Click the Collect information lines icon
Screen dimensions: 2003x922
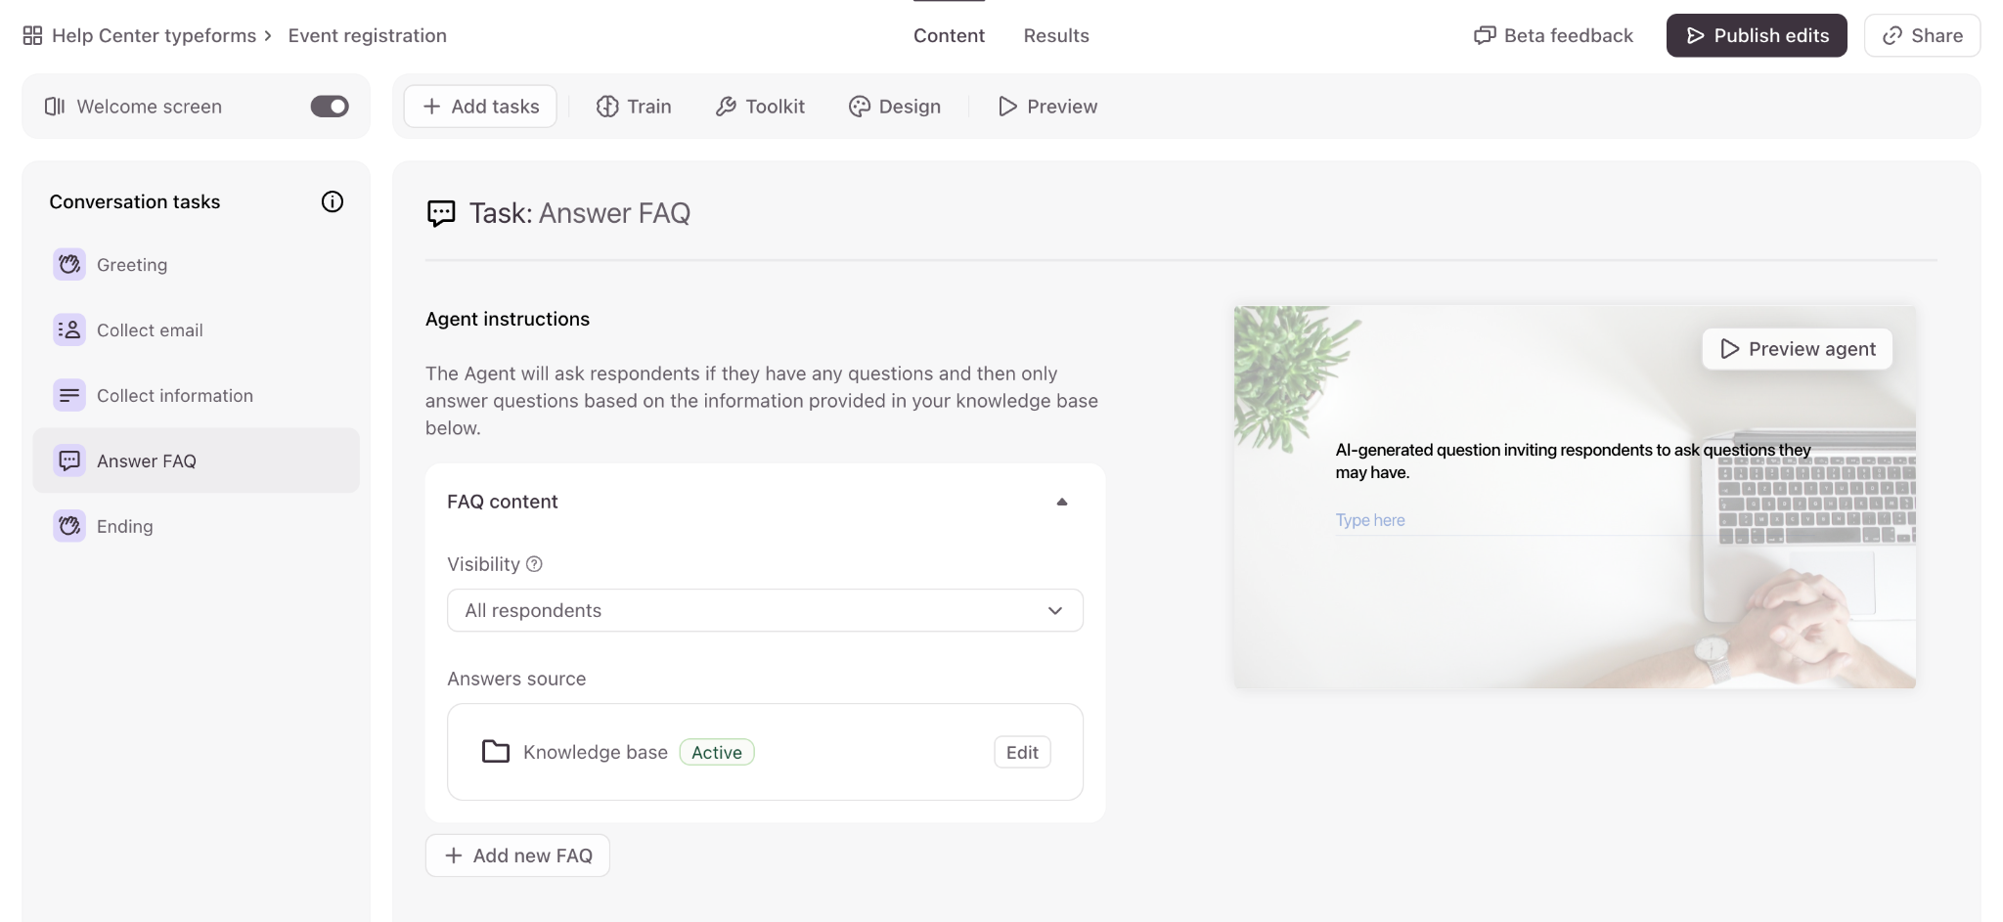[x=69, y=396]
